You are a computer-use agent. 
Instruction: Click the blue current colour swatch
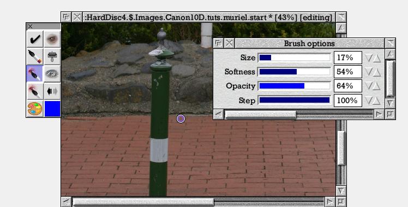tap(52, 109)
